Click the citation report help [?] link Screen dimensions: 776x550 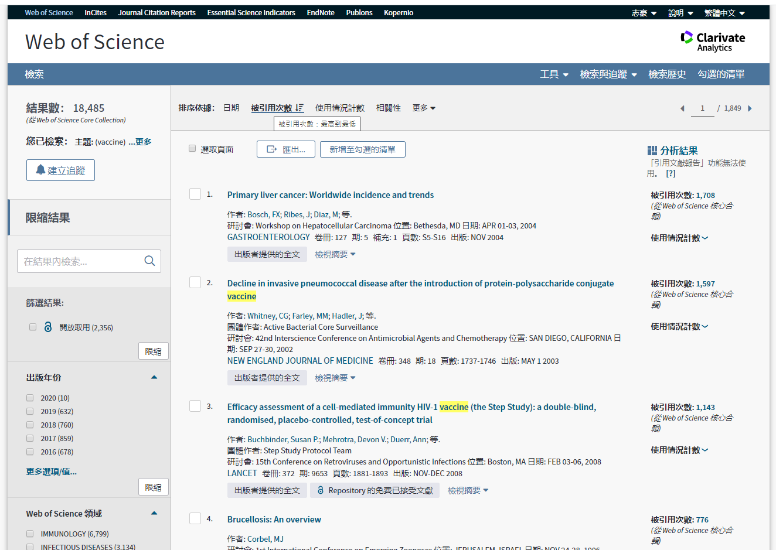(671, 173)
